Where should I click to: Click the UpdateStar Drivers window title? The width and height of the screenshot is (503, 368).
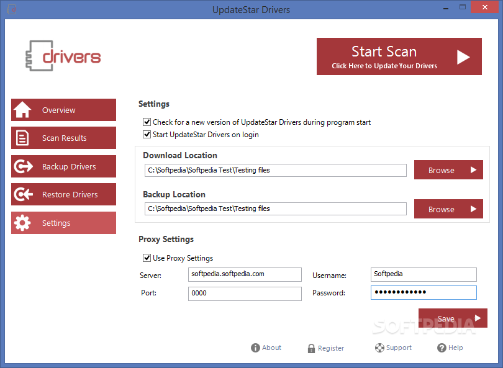click(x=251, y=9)
